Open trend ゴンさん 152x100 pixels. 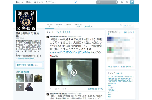click(x=111, y=88)
